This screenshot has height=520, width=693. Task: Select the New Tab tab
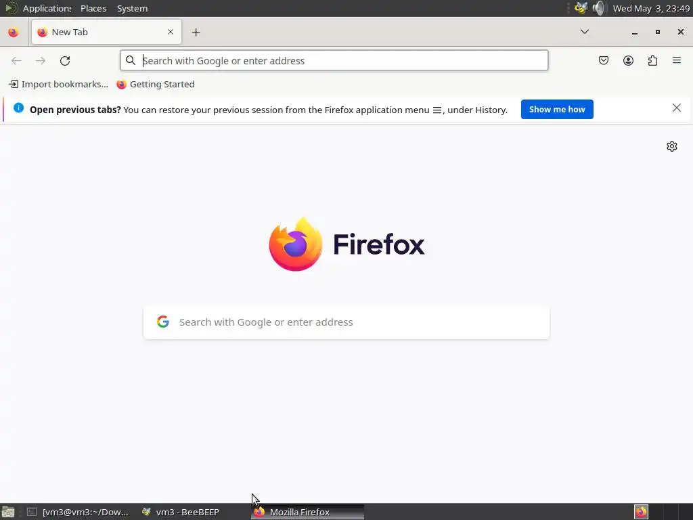point(106,32)
